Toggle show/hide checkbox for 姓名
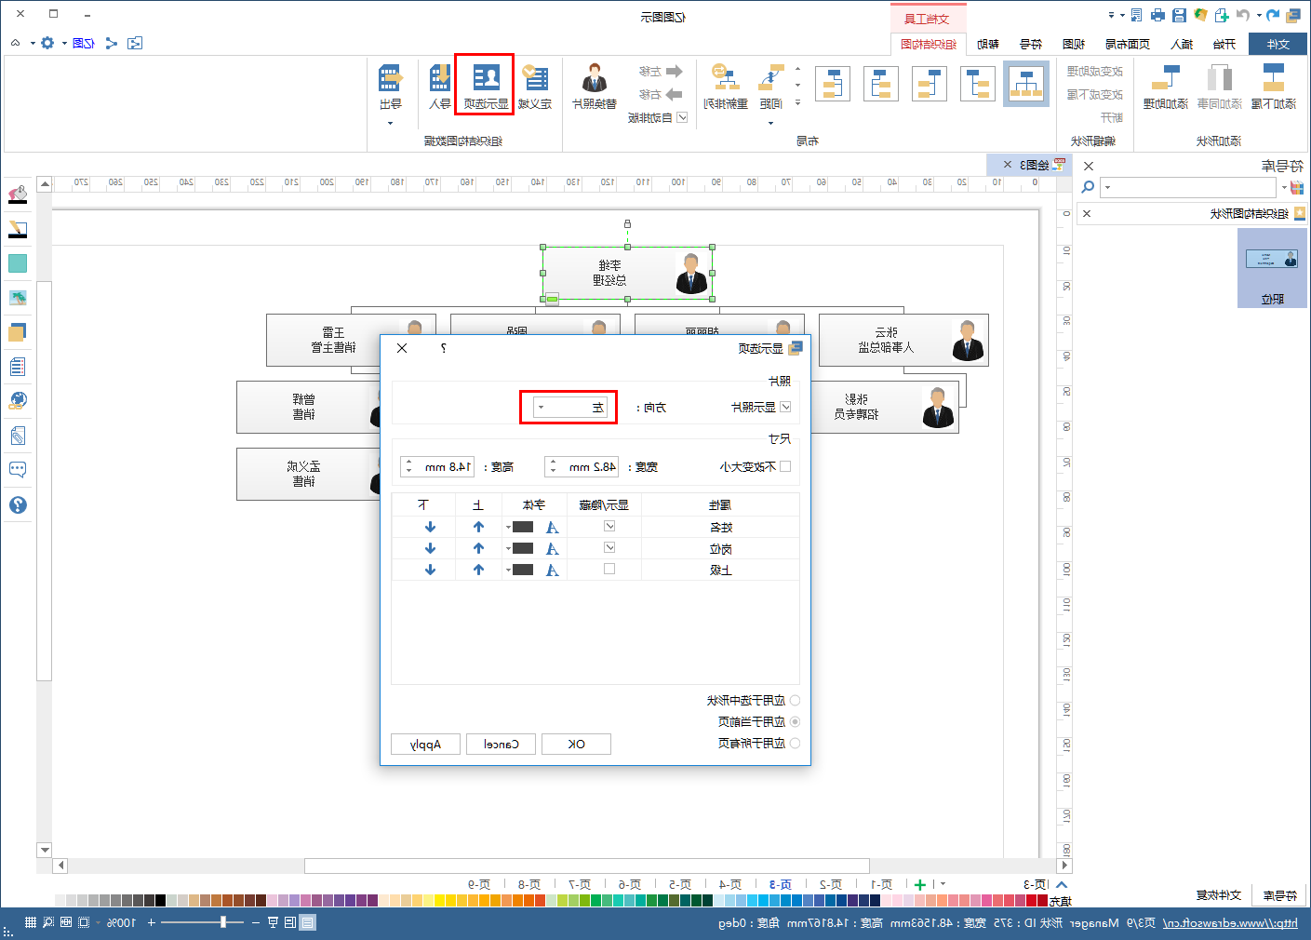 (x=609, y=526)
